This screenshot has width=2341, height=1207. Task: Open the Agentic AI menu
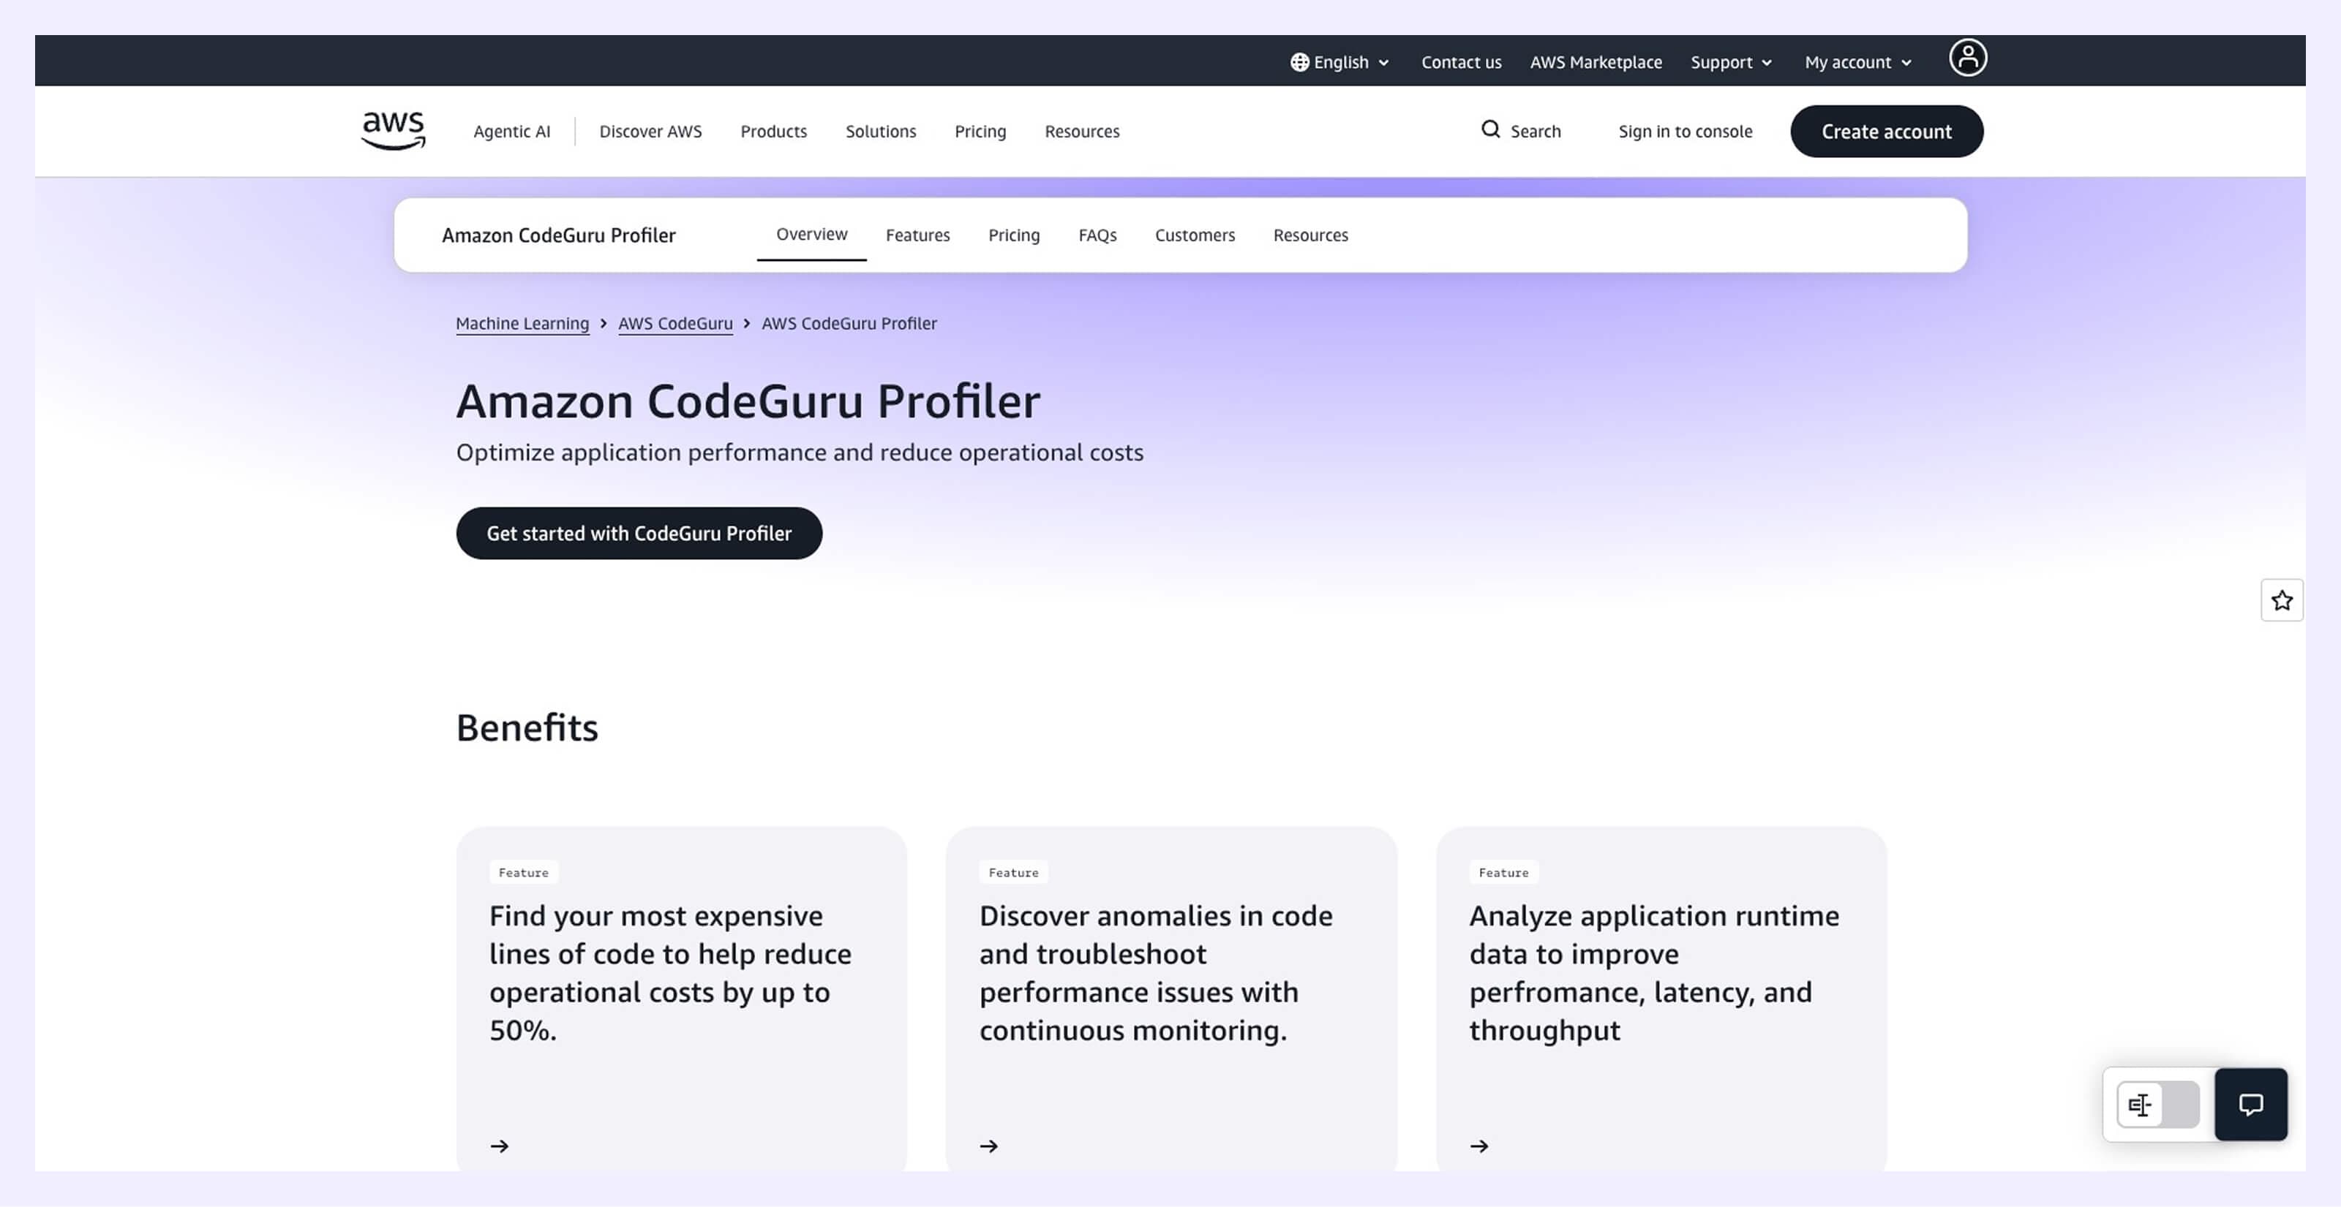coord(511,131)
